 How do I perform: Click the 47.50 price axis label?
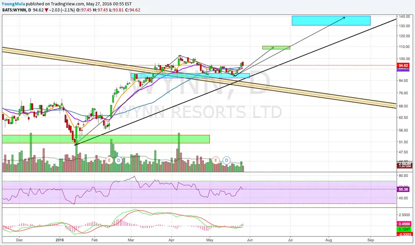coord(403,152)
